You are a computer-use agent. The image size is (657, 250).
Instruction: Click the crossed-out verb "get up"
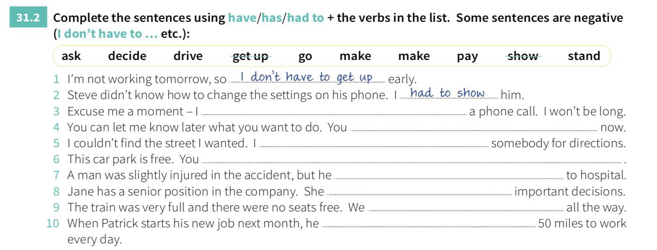point(250,56)
